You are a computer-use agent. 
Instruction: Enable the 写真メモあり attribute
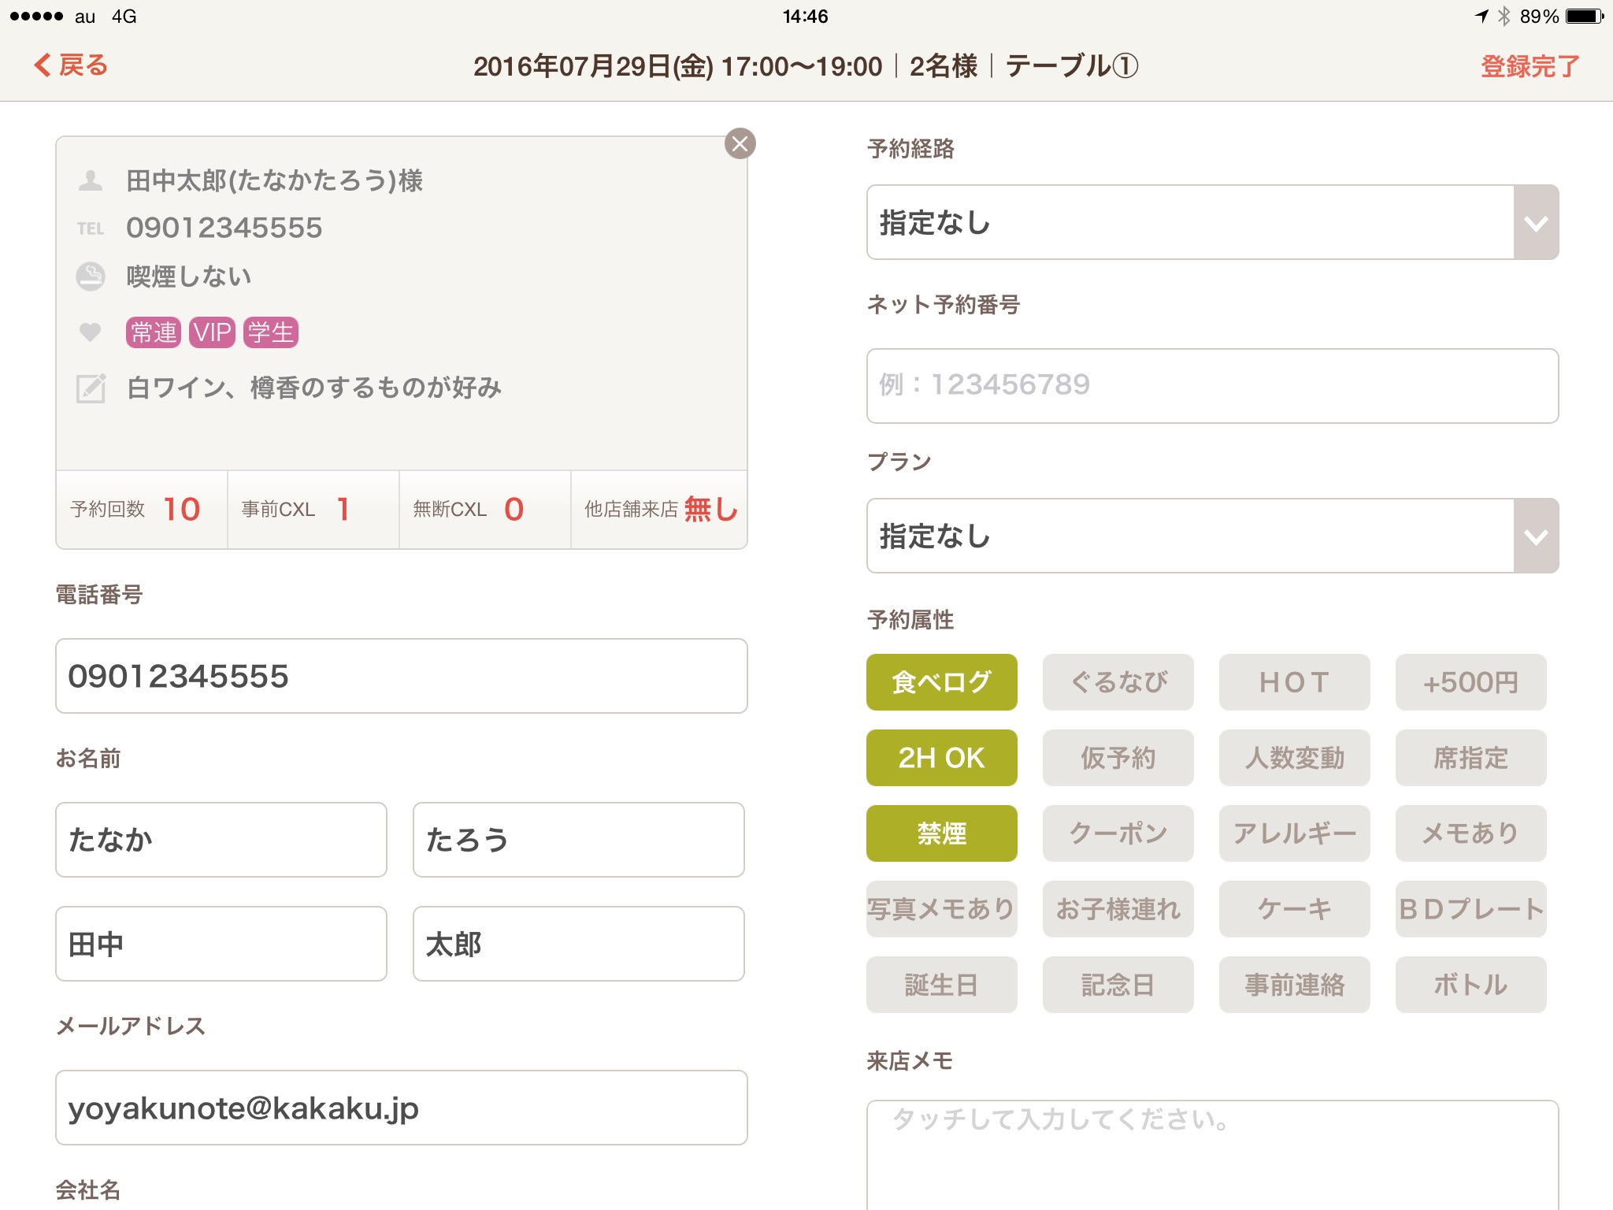(942, 909)
